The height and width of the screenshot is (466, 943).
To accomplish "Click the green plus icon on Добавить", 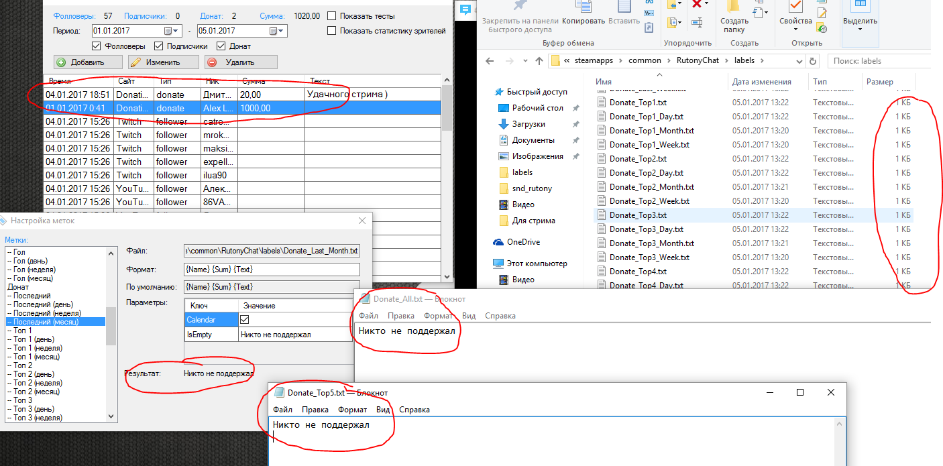I will pos(61,62).
